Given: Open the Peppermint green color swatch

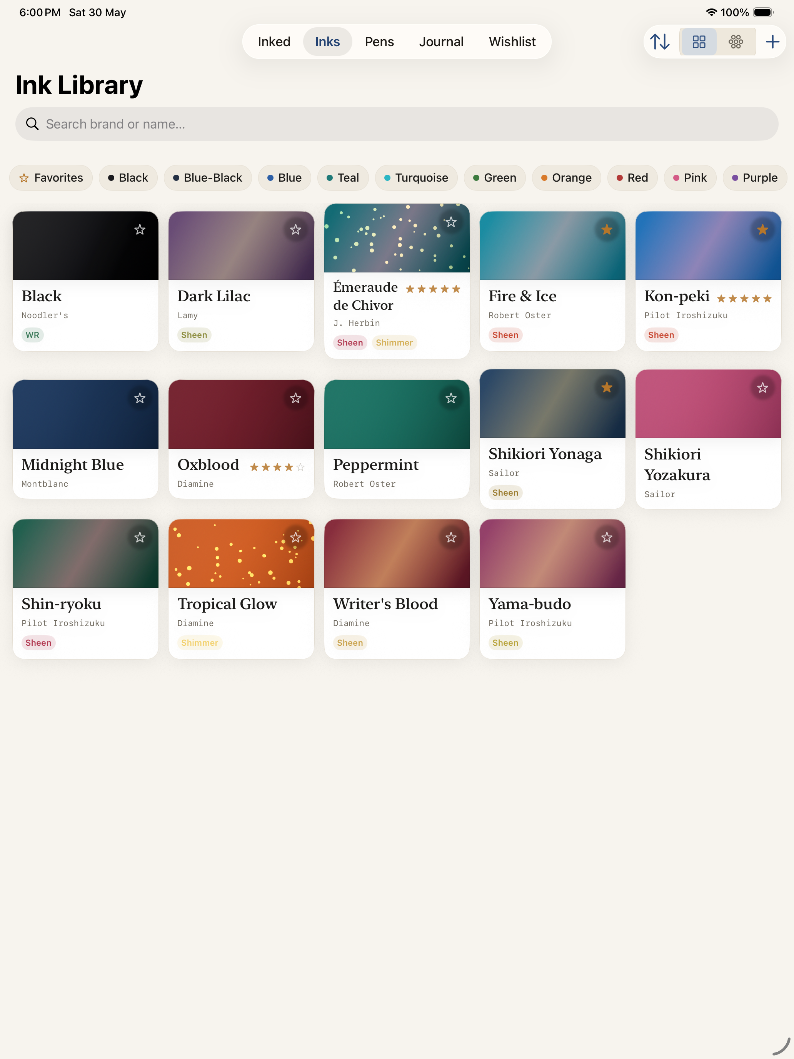Looking at the screenshot, I should (x=397, y=414).
